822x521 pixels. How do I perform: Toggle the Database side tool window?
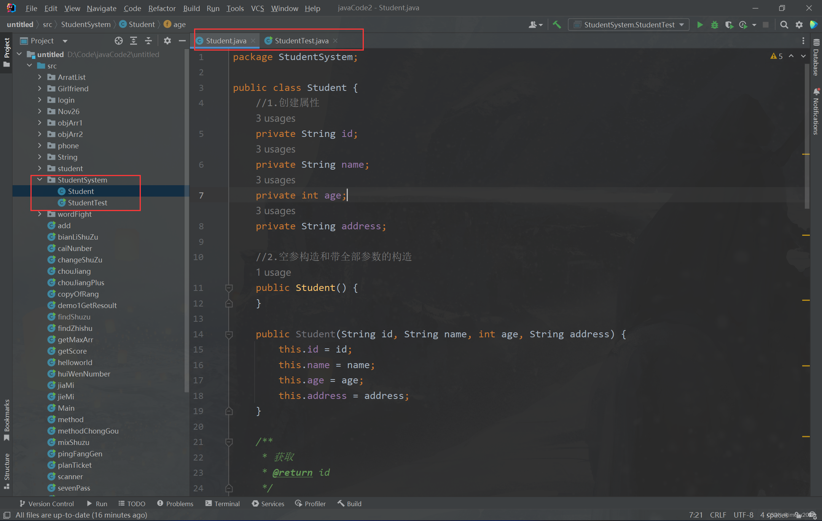[x=816, y=57]
